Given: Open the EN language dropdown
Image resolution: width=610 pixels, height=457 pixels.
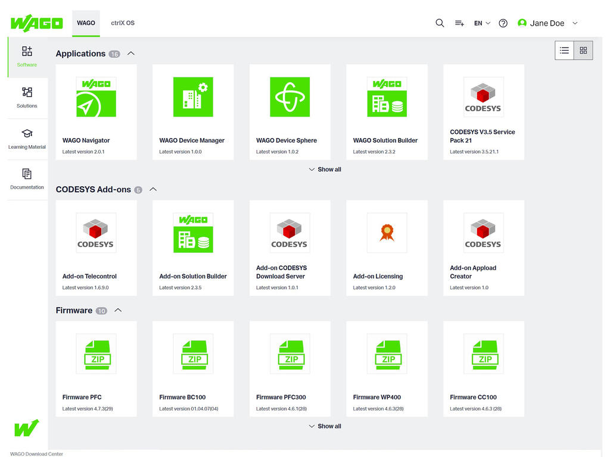Looking at the screenshot, I should [x=482, y=23].
